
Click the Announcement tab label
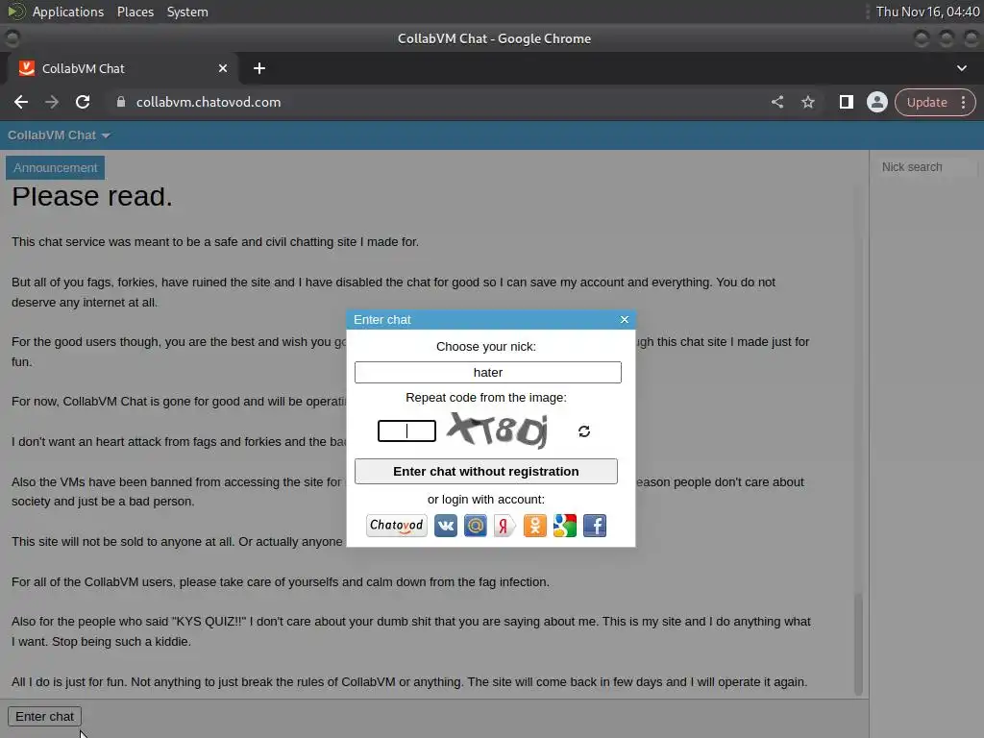55,167
